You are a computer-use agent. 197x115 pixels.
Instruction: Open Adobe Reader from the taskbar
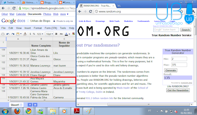tap(77, 111)
